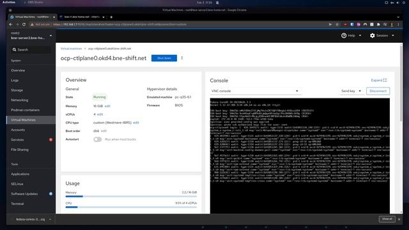Bookmark this page with the star icon
Image resolution: width=409 pixels, height=230 pixels.
pyautogui.click(x=337, y=24)
